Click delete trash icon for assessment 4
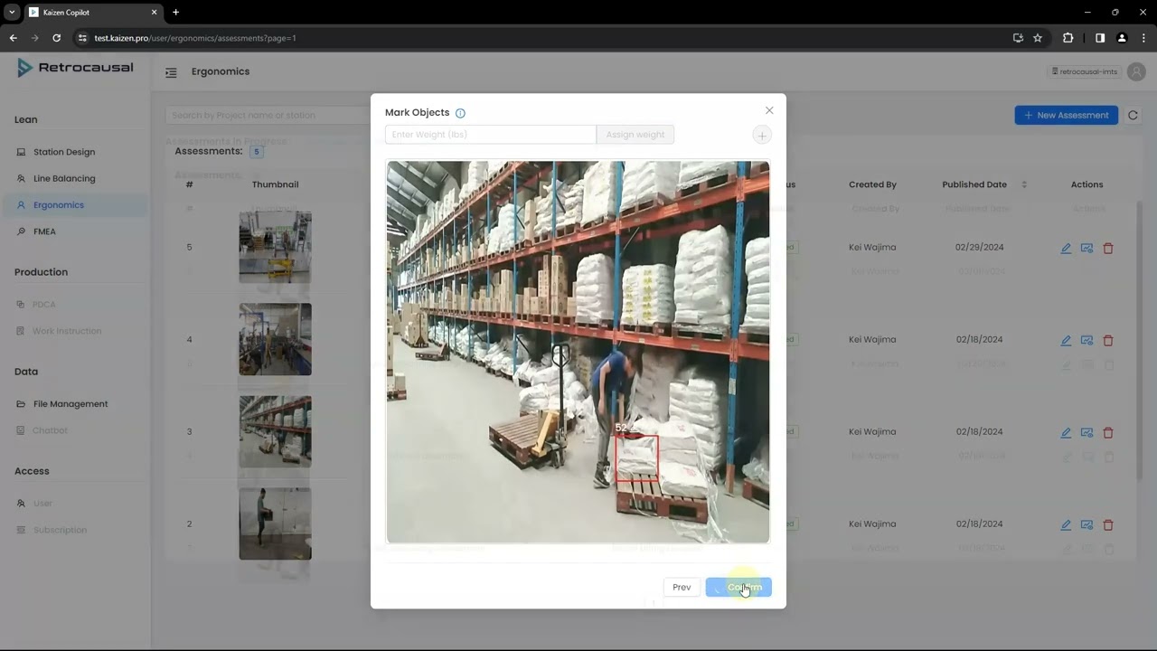The height and width of the screenshot is (651, 1157). [1108, 341]
